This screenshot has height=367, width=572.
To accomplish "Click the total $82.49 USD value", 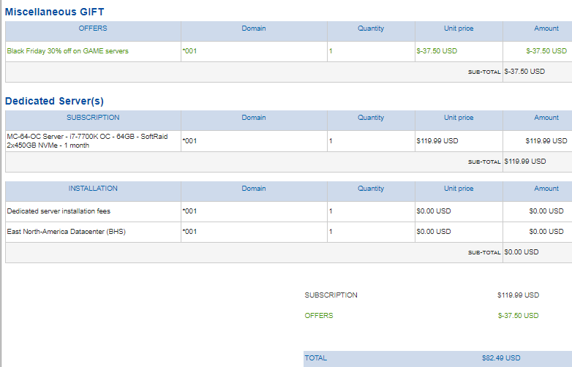I will pos(501,358).
